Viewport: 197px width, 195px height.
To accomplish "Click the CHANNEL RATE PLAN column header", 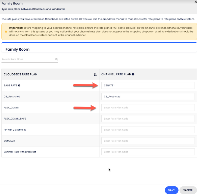I will click(x=116, y=74).
